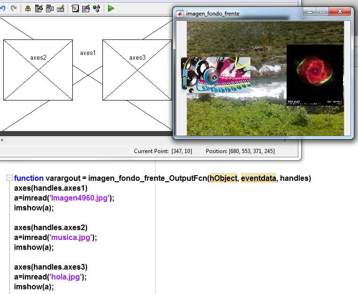Select the axes1 label in layout

pyautogui.click(x=88, y=53)
